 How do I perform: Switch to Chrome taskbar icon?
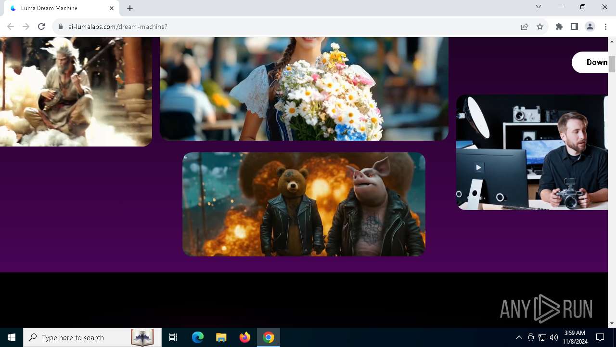click(x=269, y=337)
